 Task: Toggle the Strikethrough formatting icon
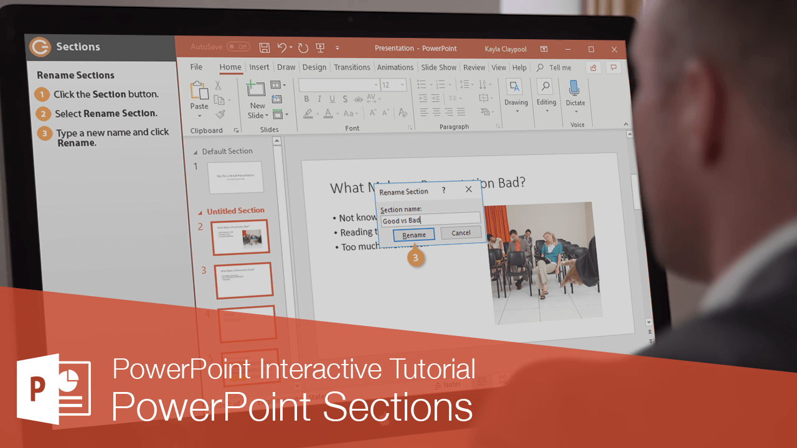[x=357, y=100]
